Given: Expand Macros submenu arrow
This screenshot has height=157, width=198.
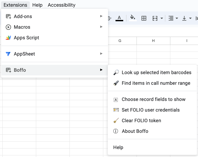Looking at the screenshot, I should pyautogui.click(x=101, y=27).
